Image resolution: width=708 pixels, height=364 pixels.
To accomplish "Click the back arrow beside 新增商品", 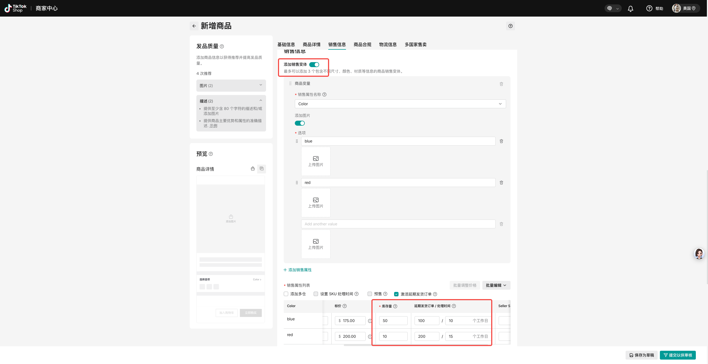I will pos(194,26).
